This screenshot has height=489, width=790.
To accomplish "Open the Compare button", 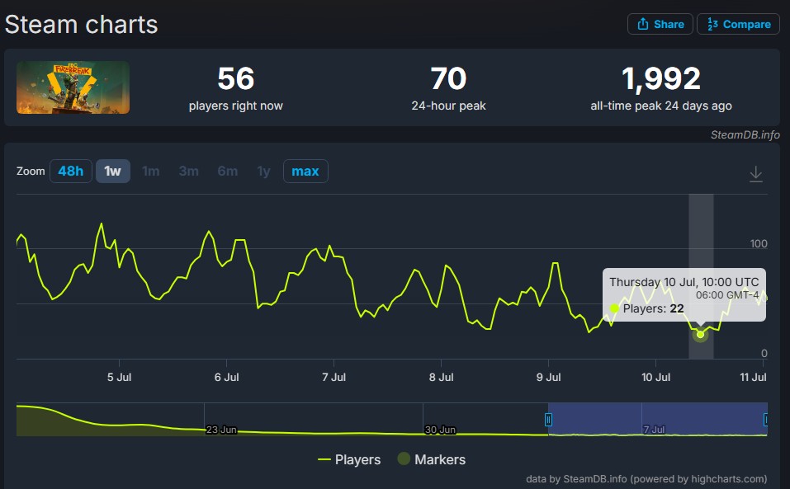I will pyautogui.click(x=738, y=24).
